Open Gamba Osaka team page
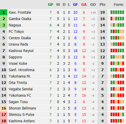Viewport: 126px width, 124px height. (20, 19)
